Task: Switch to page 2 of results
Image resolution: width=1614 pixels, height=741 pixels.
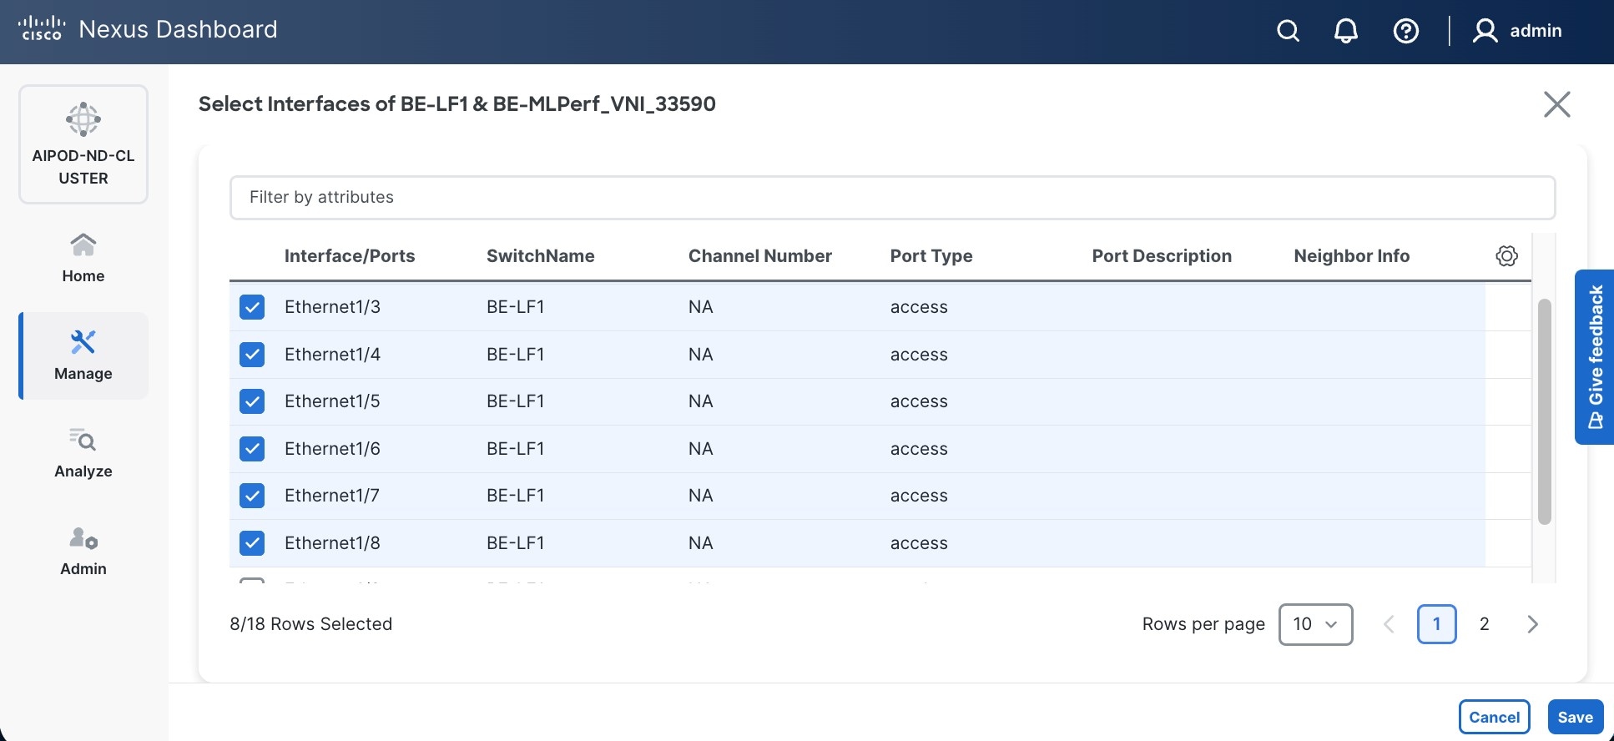Action: click(1484, 624)
